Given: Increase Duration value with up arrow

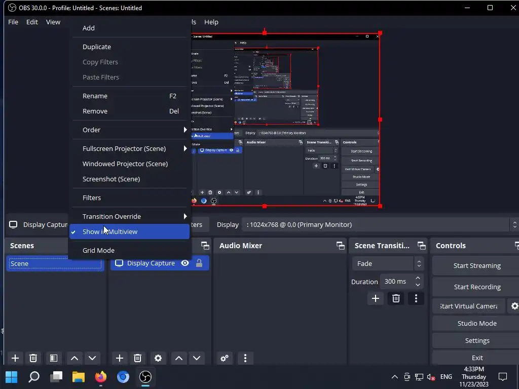Looking at the screenshot, I should click(418, 278).
